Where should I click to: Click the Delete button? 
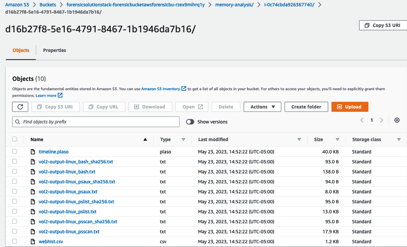point(226,107)
